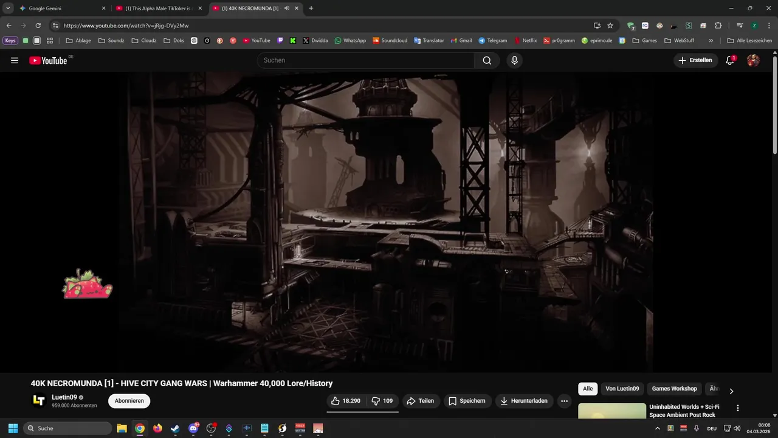Open WhatsApp bookmark
The image size is (778, 438).
[x=350, y=41]
